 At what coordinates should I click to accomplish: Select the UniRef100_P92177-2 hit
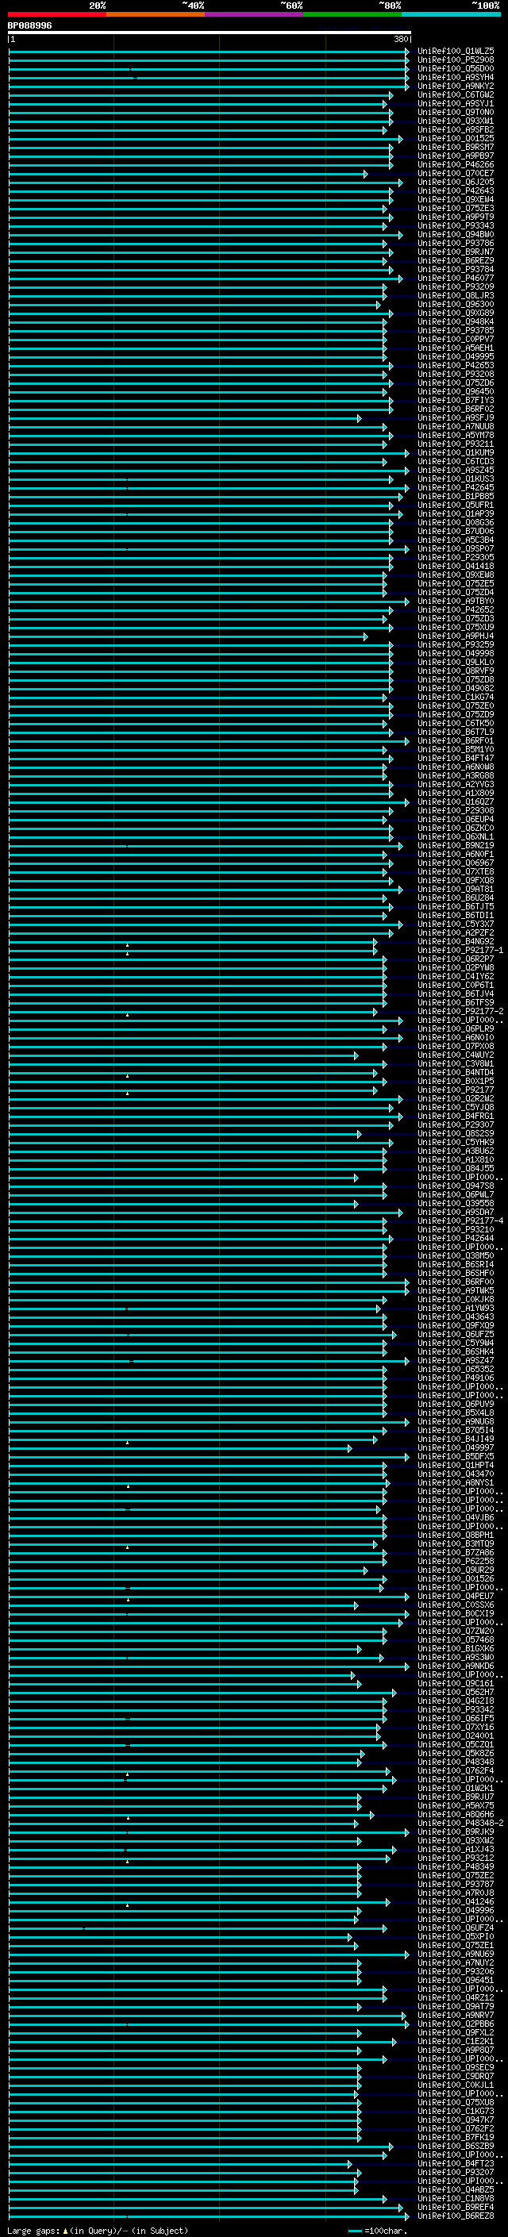[460, 1012]
